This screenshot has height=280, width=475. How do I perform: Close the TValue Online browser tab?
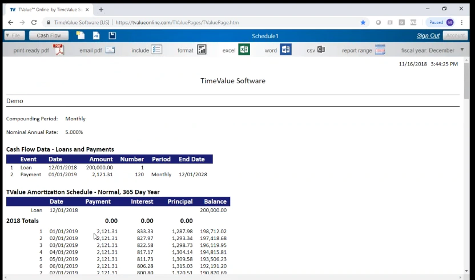pos(87,10)
